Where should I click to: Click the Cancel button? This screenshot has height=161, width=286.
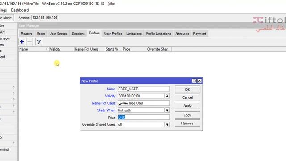tap(187, 97)
